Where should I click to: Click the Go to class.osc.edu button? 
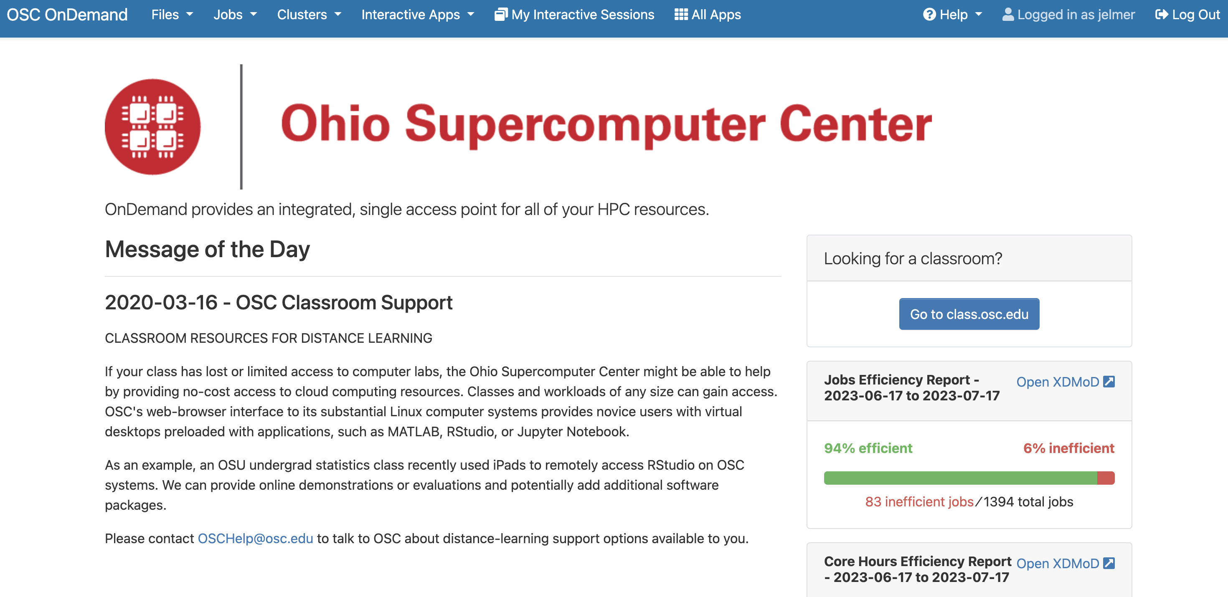tap(969, 314)
